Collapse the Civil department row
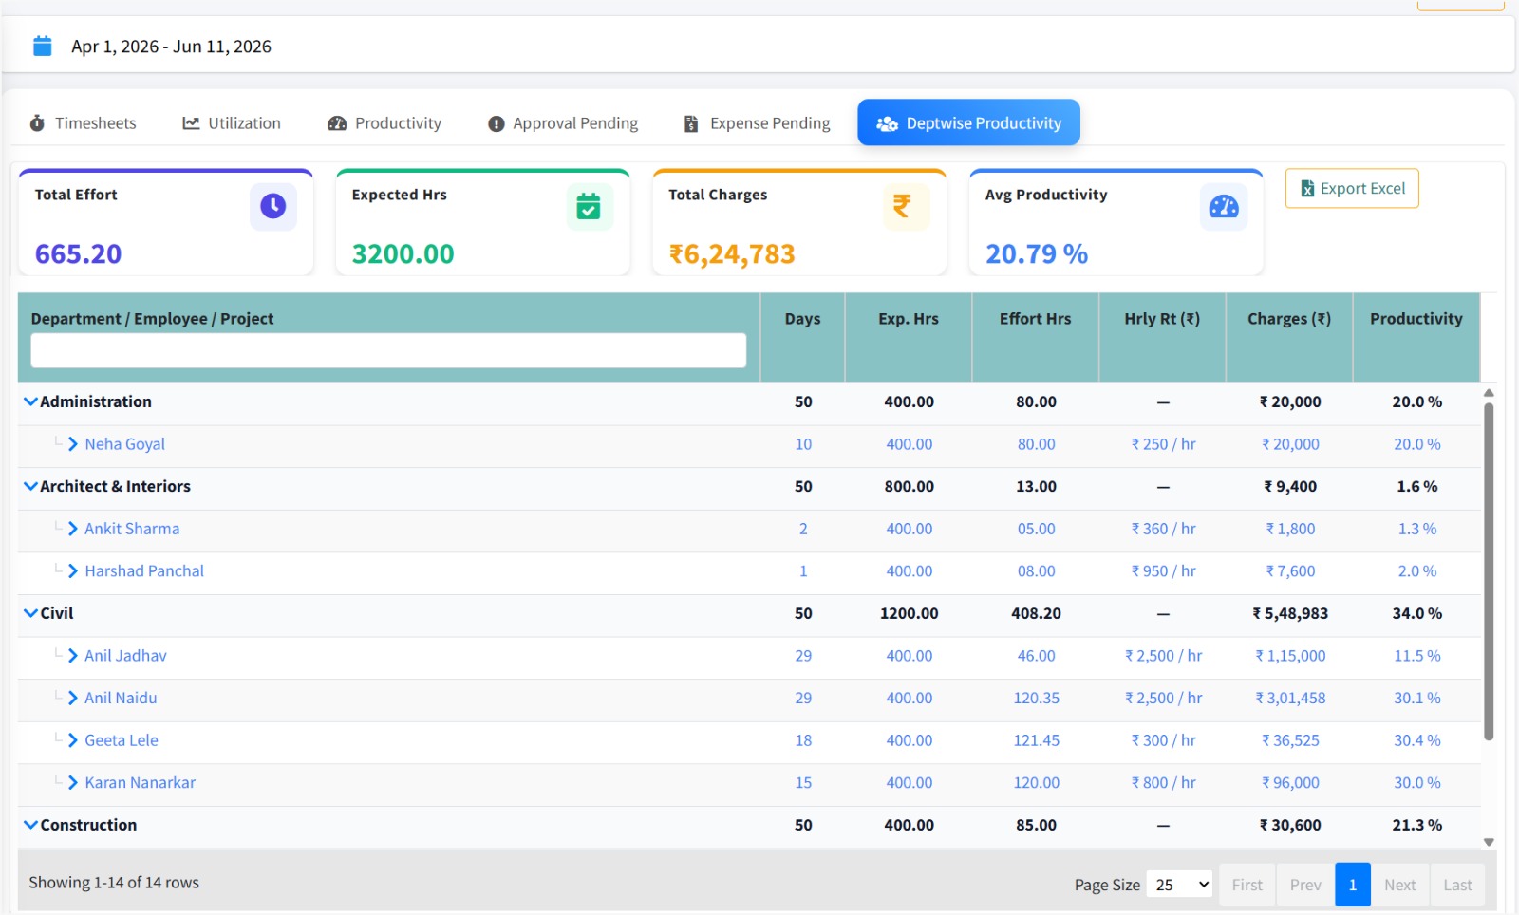This screenshot has height=915, width=1519. point(30,613)
